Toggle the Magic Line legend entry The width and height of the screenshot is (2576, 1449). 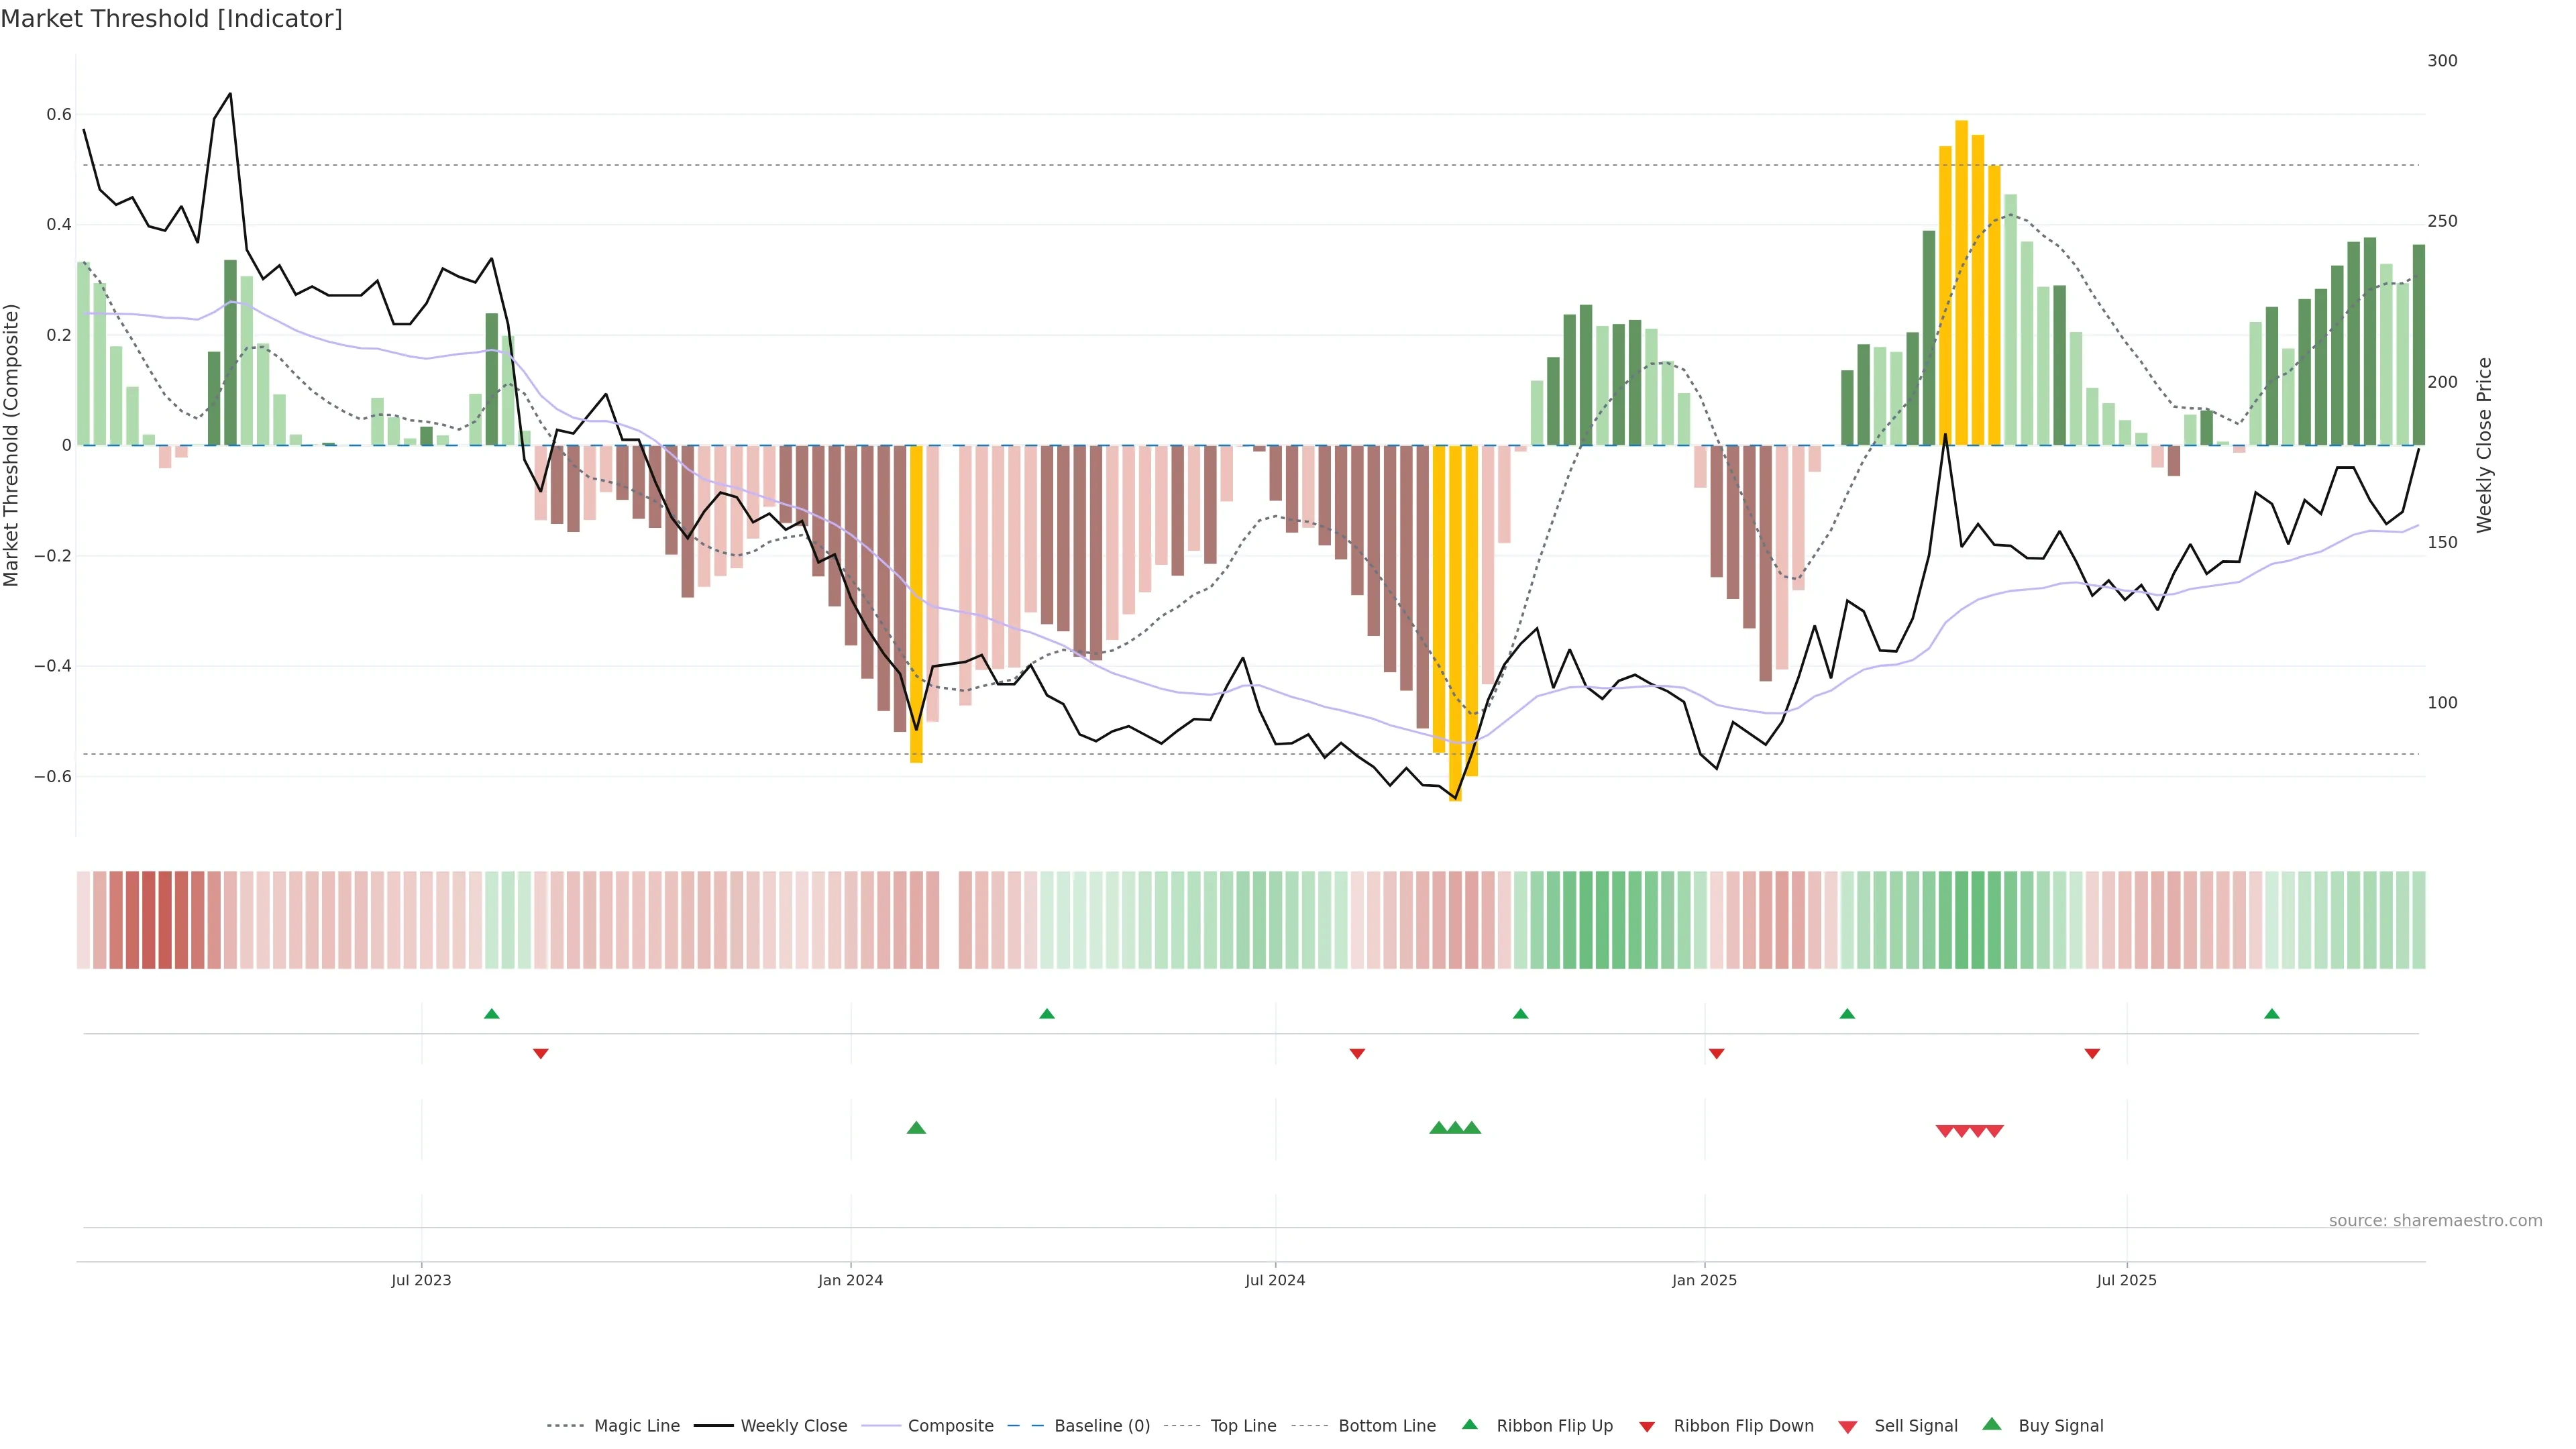(x=636, y=1426)
